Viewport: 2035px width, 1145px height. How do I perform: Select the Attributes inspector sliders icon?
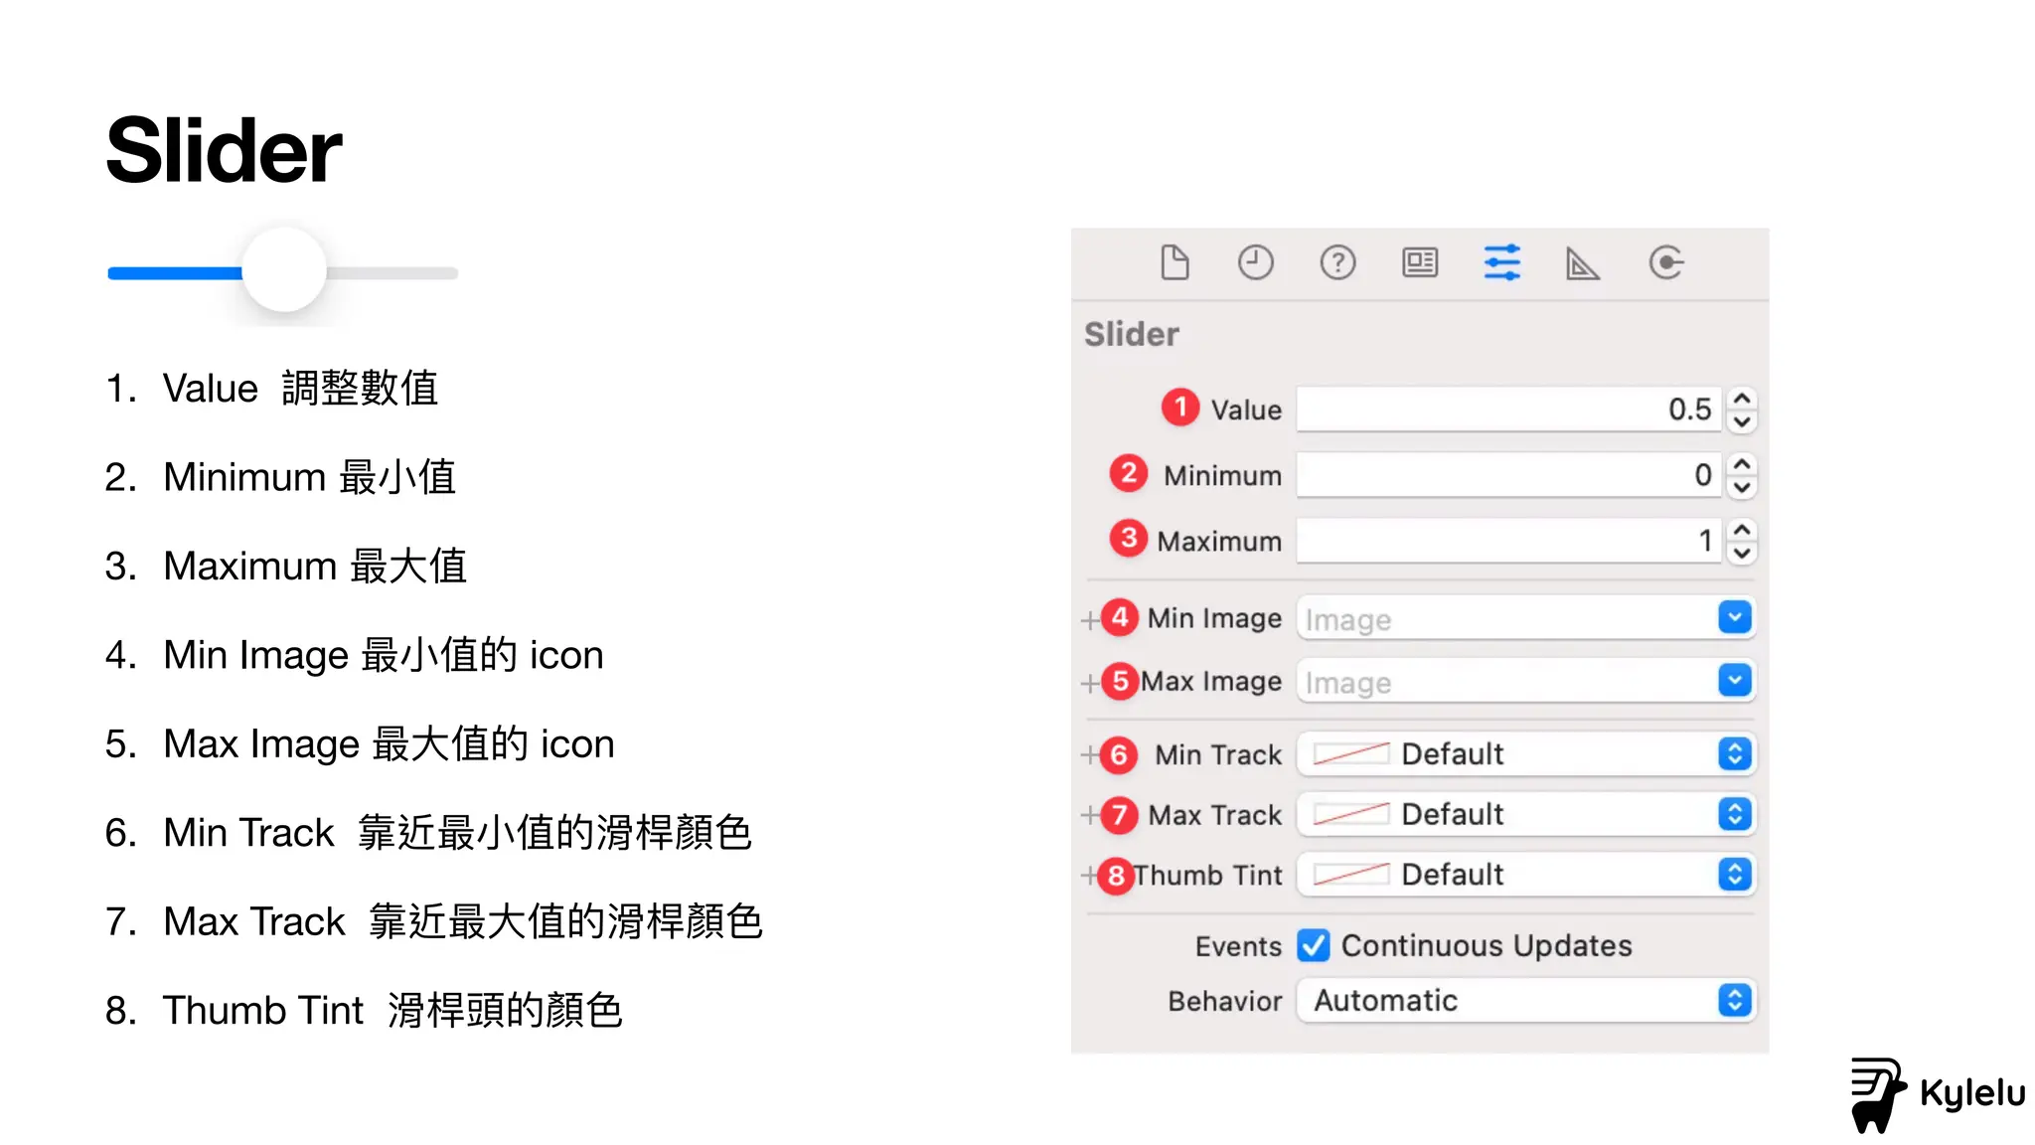coord(1501,263)
